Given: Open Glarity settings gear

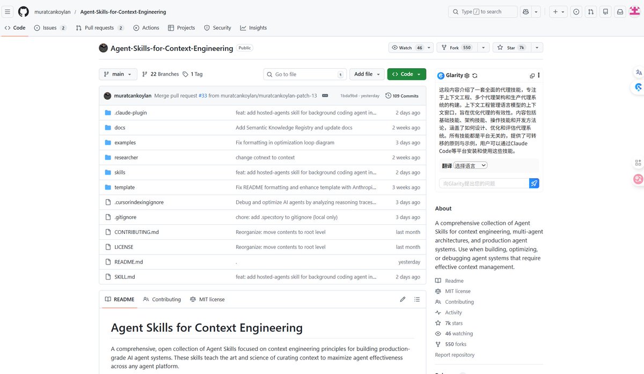Looking at the screenshot, I should pos(466,75).
